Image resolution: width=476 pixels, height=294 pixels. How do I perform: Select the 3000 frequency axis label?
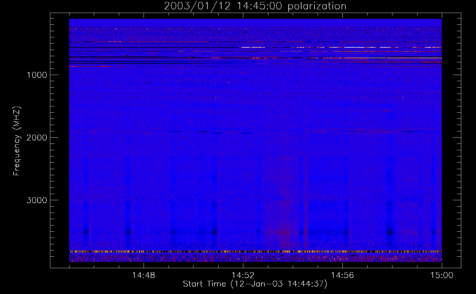(x=37, y=200)
